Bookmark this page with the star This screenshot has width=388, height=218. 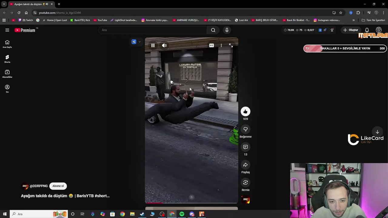pyautogui.click(x=341, y=13)
